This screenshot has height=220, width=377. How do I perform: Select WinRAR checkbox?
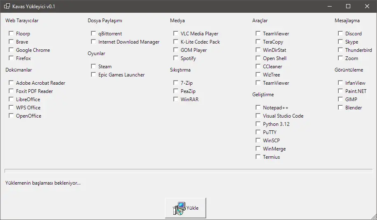click(176, 99)
